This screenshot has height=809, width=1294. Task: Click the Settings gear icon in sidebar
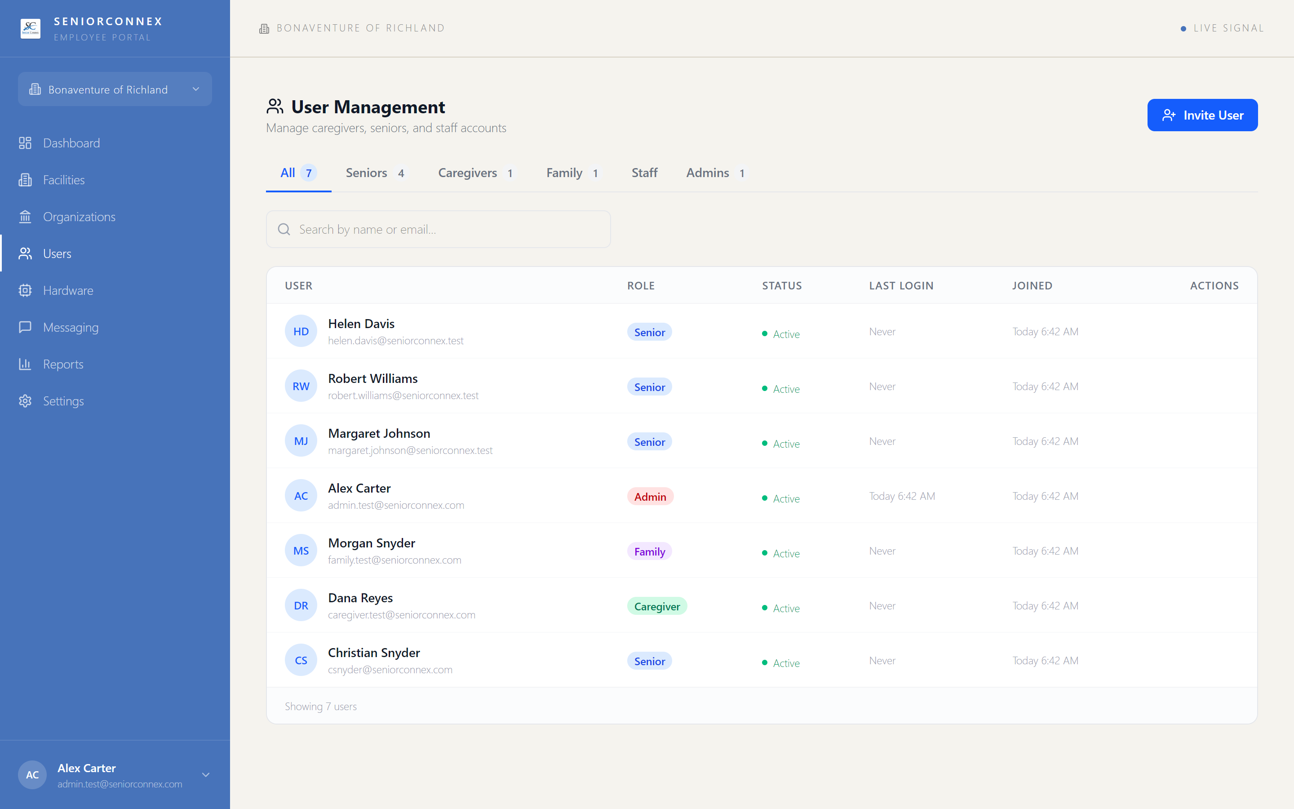pos(25,401)
